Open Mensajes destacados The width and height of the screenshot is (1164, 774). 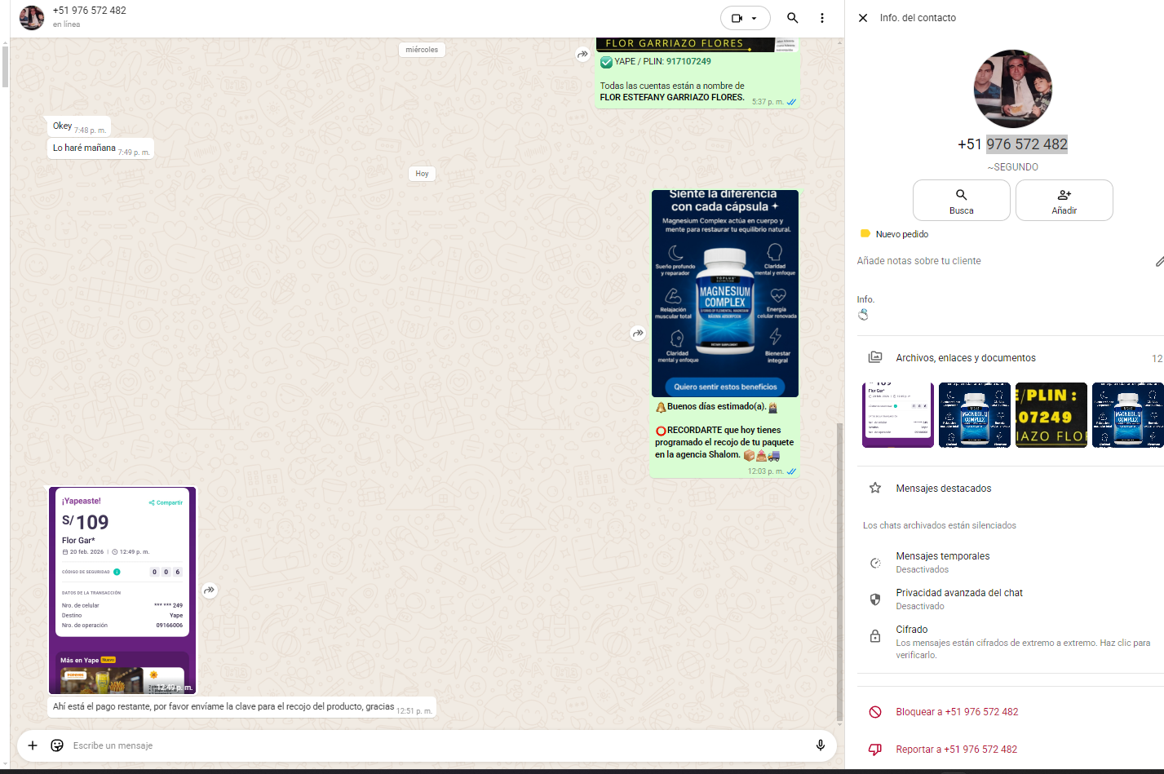tap(943, 489)
